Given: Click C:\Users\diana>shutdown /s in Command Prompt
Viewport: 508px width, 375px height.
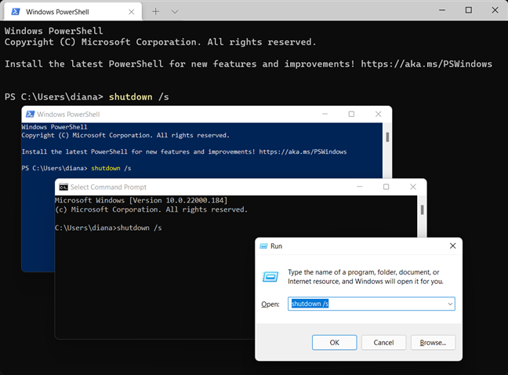Looking at the screenshot, I should [108, 228].
